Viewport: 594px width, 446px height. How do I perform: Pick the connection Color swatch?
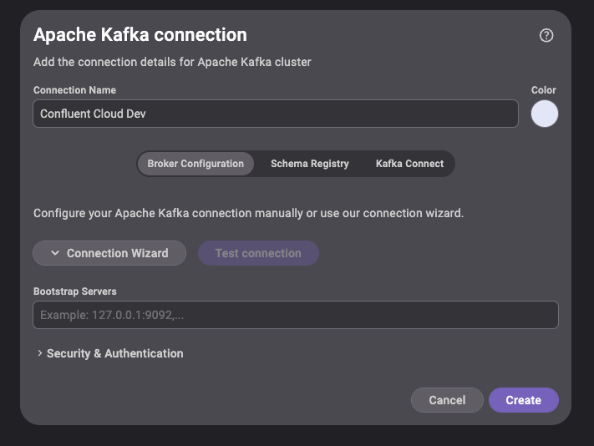pos(545,114)
